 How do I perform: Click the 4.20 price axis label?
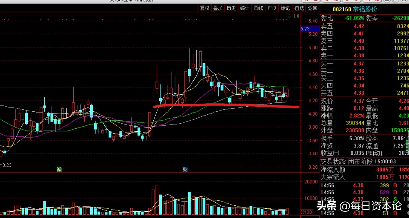(313, 101)
